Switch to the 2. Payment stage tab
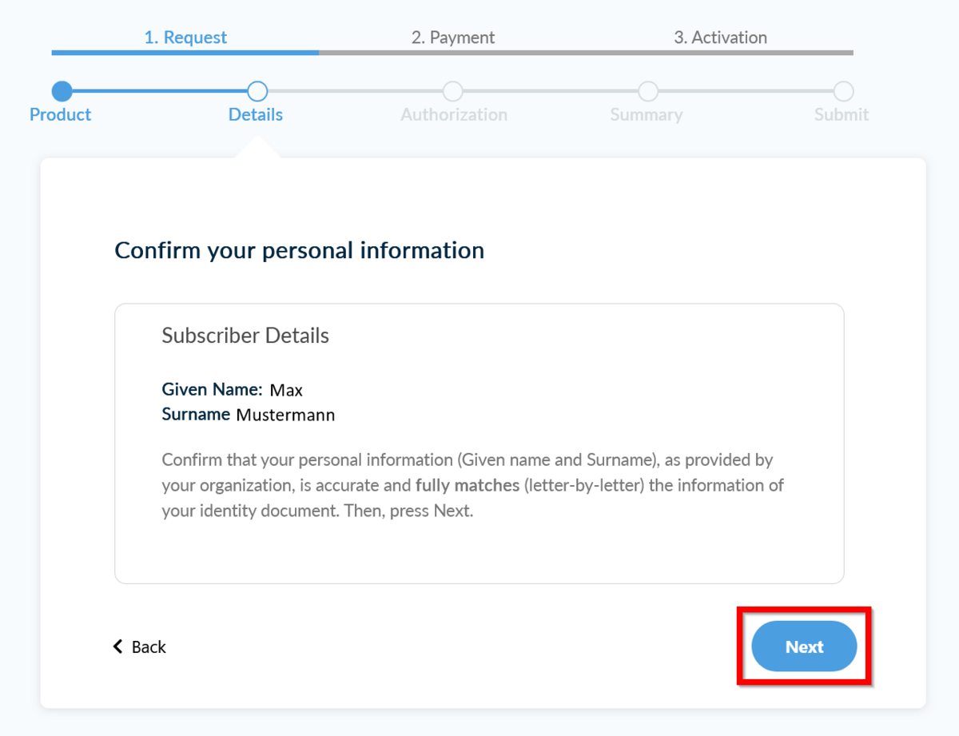 click(x=453, y=38)
